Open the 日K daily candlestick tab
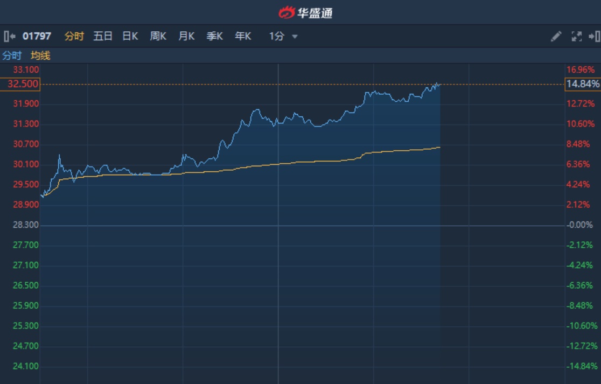Screen dimensions: 601x384 (130, 37)
